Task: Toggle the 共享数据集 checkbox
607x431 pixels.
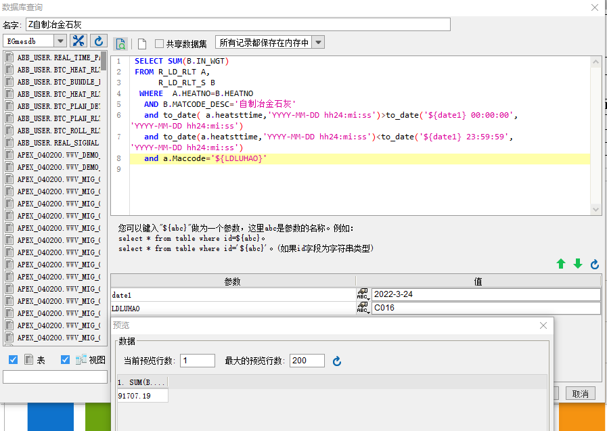Action: click(159, 44)
